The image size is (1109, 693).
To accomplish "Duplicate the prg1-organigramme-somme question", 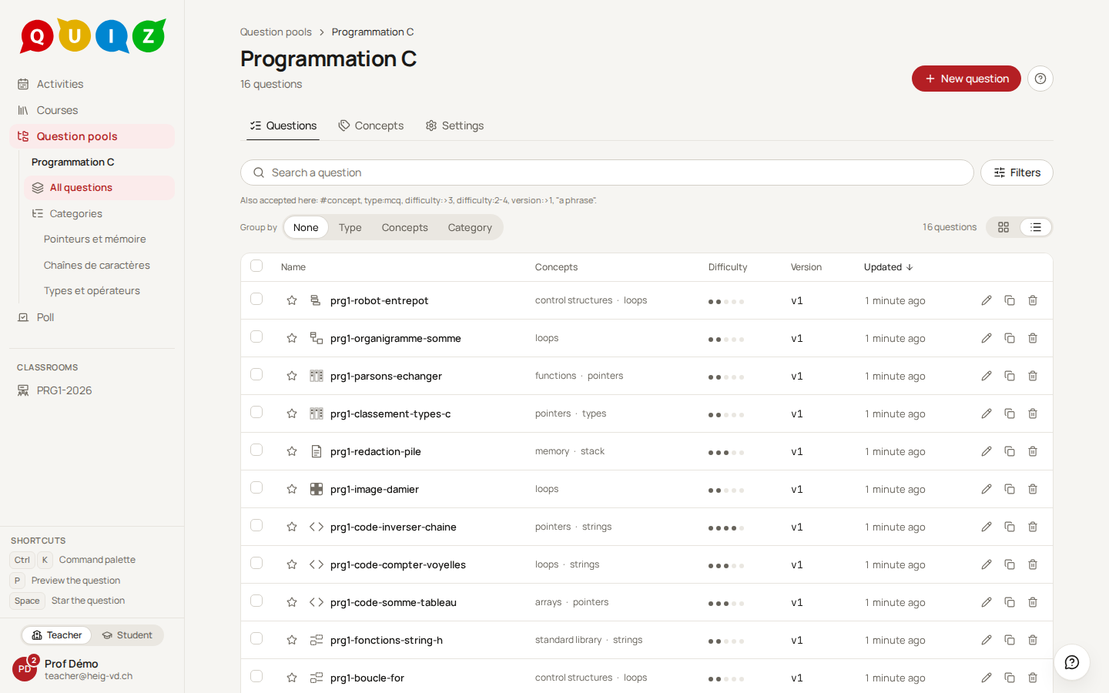I will (x=1010, y=338).
